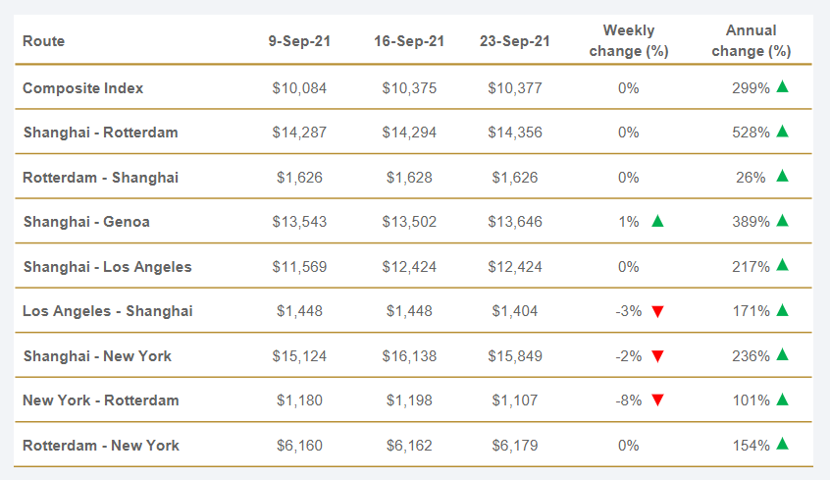Click green up arrow in Composite Index row
The height and width of the screenshot is (480, 830).
coord(782,86)
